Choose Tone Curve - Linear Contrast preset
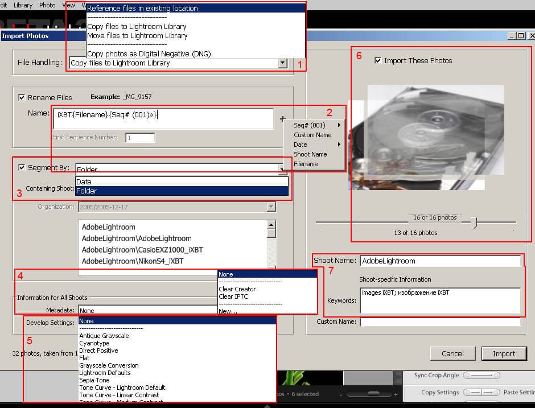Viewport: 535px width, 408px height. pos(119,395)
